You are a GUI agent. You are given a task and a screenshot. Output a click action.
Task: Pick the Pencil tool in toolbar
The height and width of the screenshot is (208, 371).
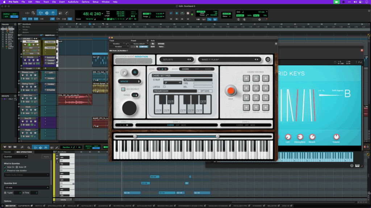(x=66, y=13)
